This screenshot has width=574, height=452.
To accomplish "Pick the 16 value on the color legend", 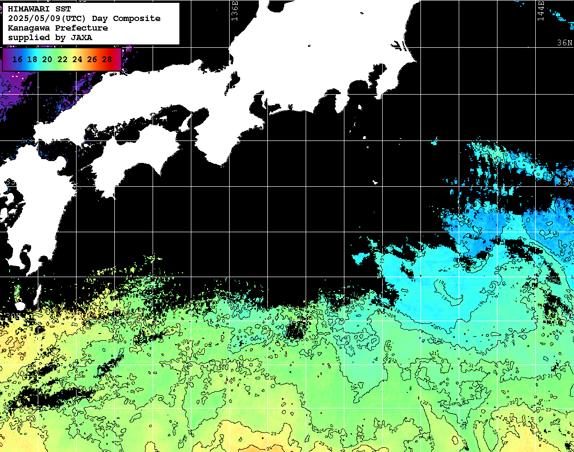I will [17, 59].
